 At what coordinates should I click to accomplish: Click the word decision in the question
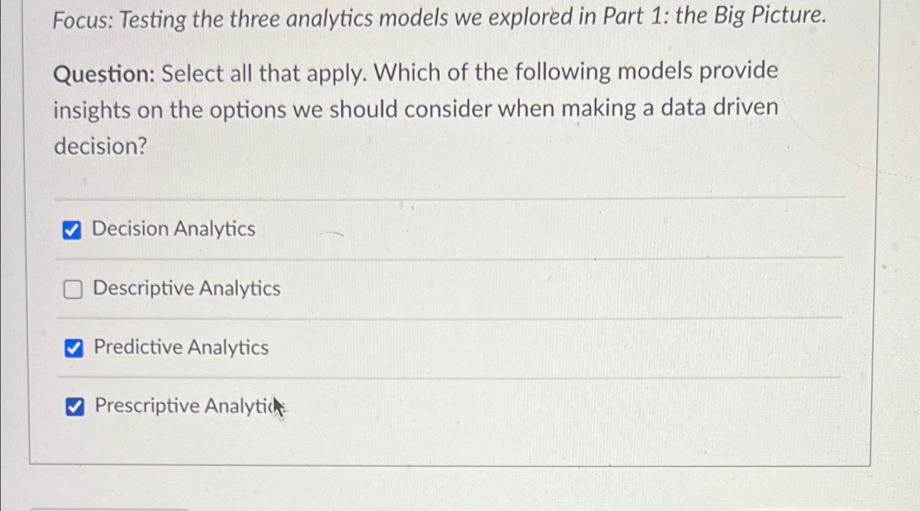pos(100,145)
